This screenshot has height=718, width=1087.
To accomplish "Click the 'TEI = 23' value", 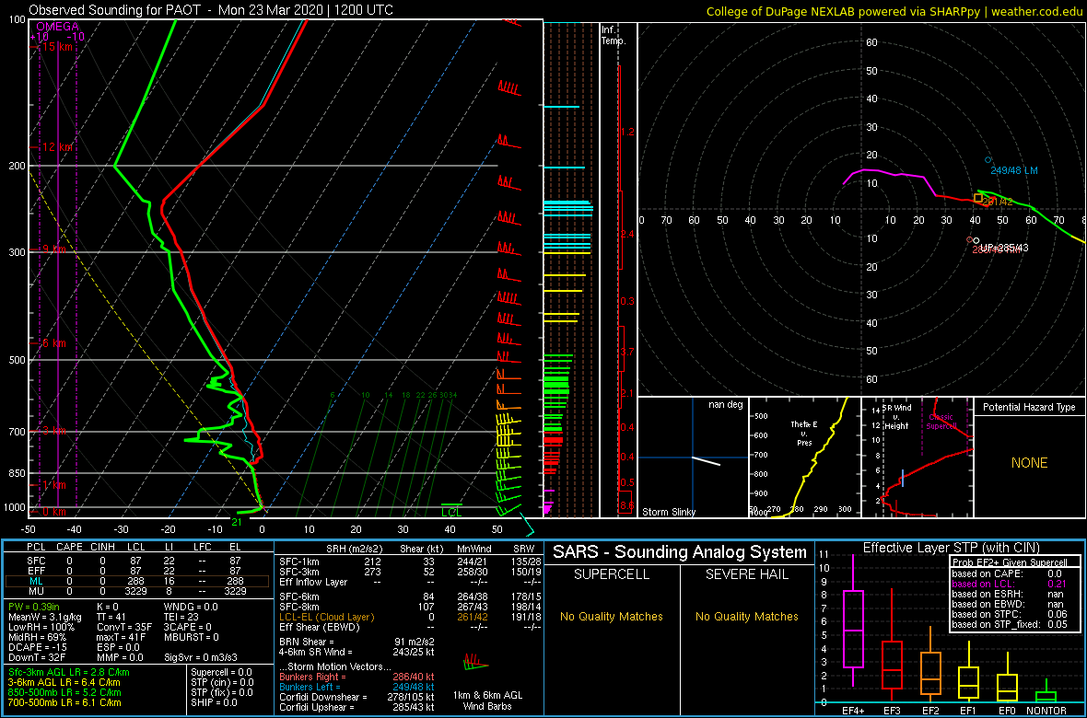I will point(183,617).
